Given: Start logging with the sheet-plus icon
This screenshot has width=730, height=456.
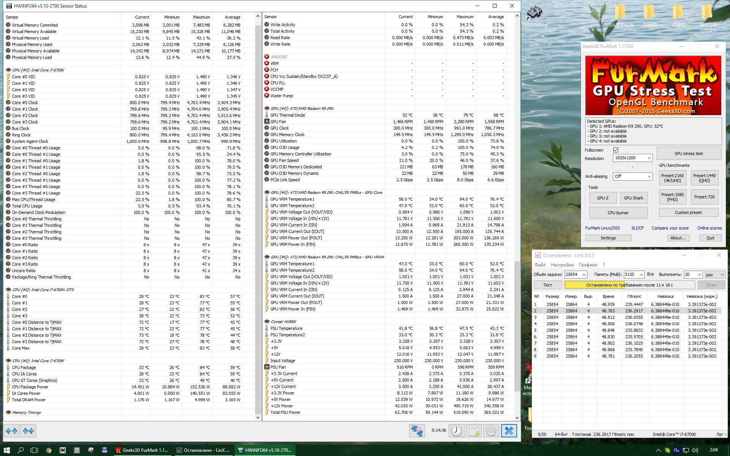Looking at the screenshot, I should coord(474,431).
